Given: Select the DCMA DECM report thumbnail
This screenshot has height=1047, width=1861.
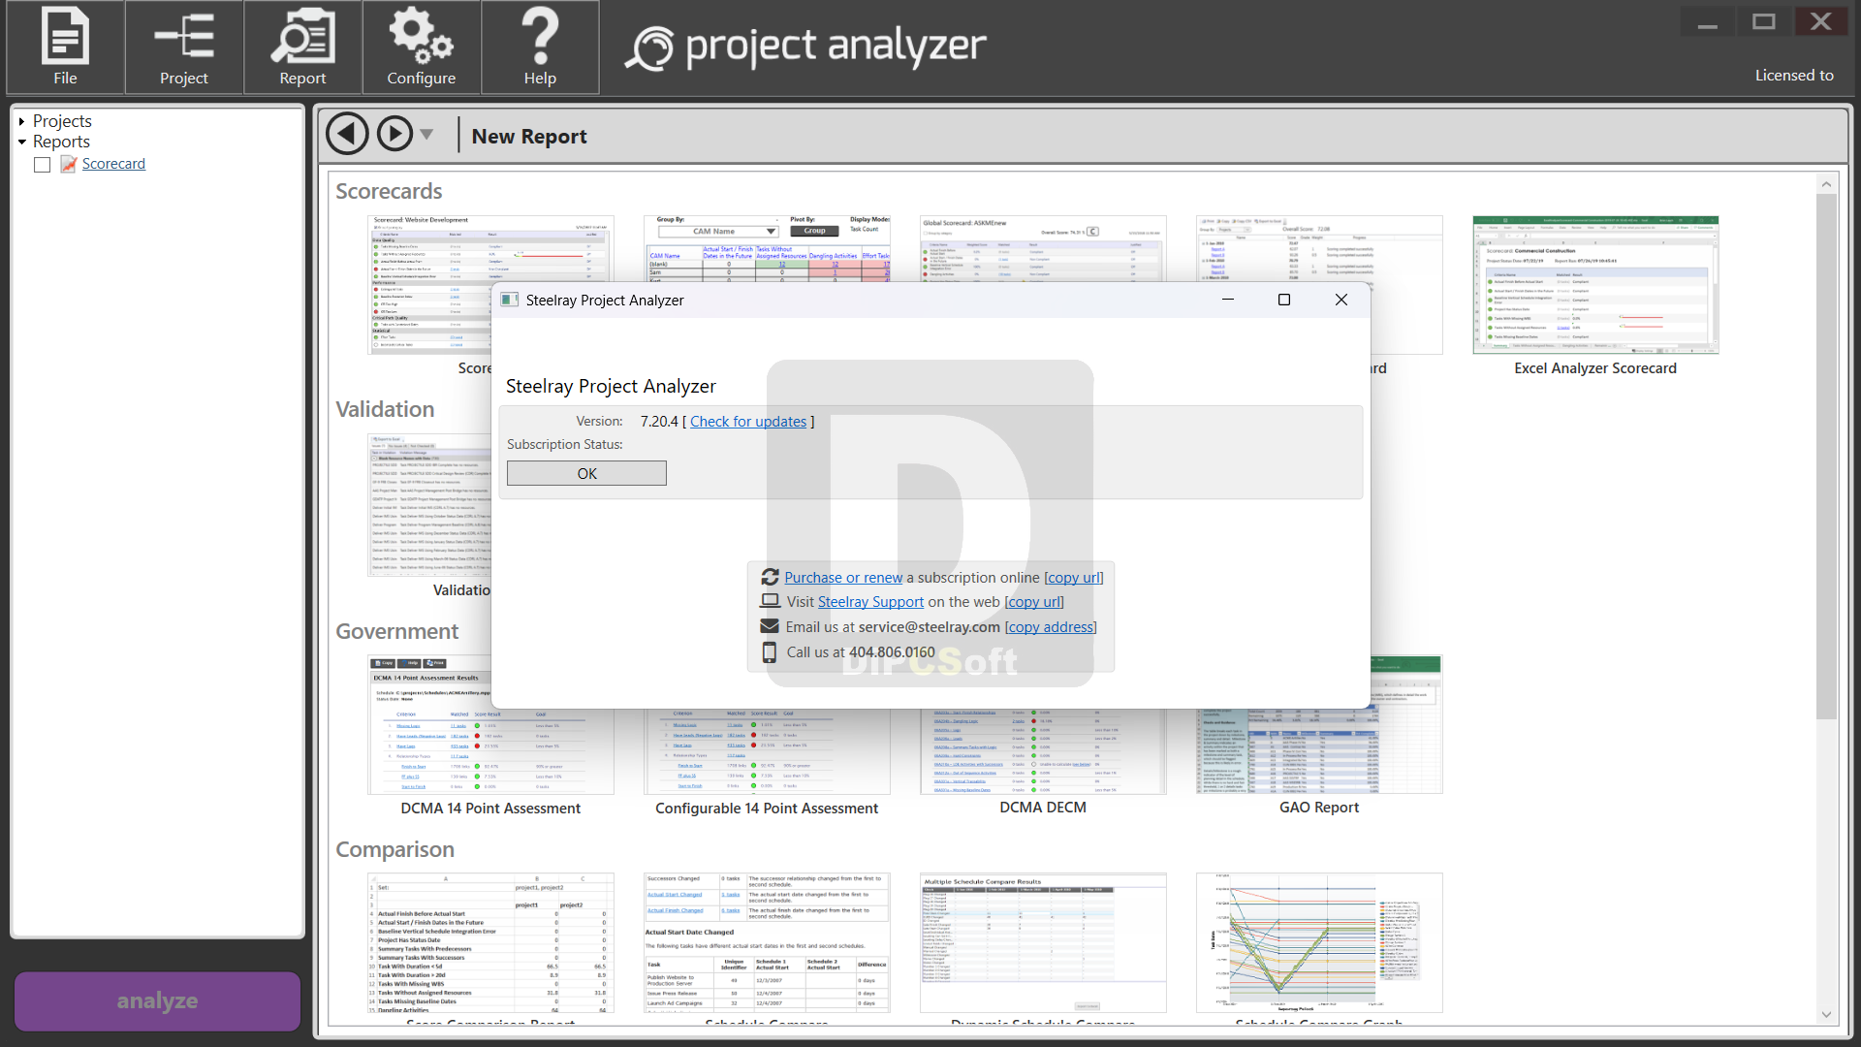Looking at the screenshot, I should click(x=1043, y=752).
